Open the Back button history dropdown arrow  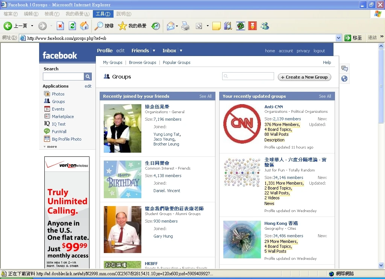tap(32, 26)
